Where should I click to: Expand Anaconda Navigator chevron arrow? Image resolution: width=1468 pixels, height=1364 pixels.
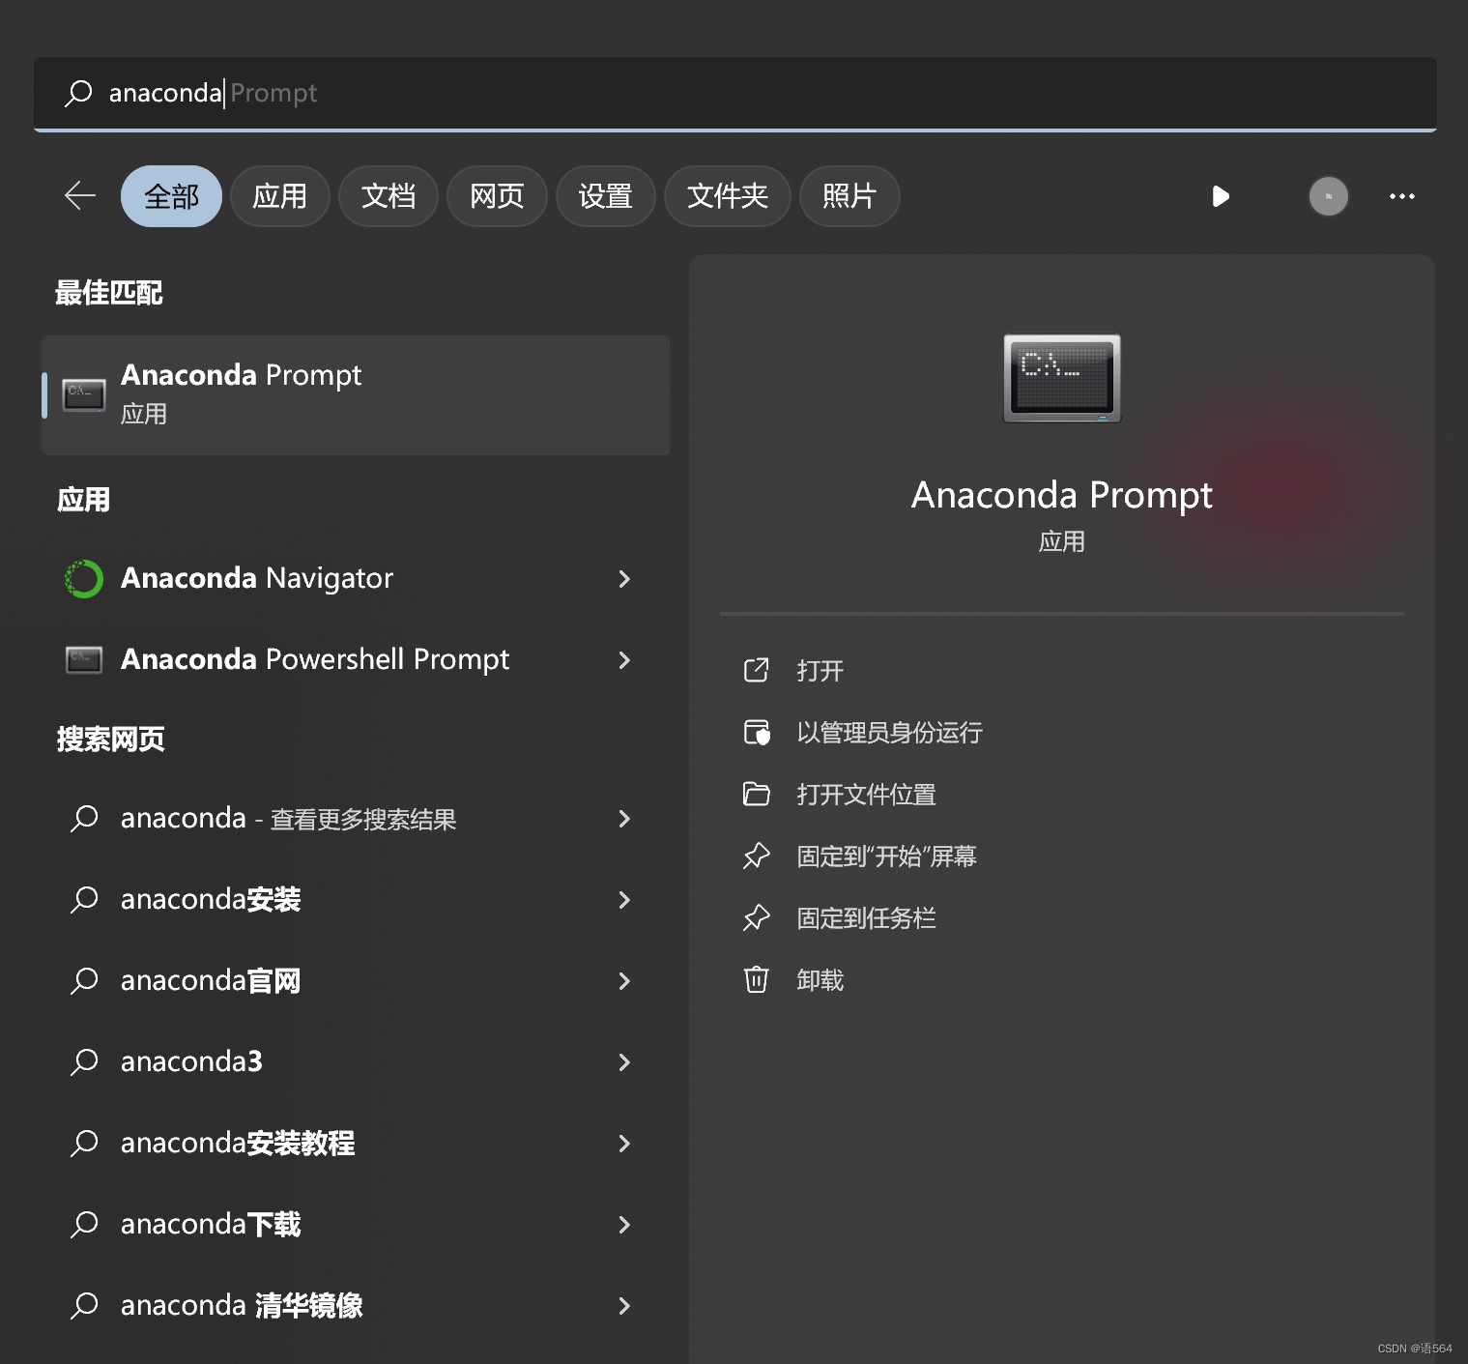624,579
